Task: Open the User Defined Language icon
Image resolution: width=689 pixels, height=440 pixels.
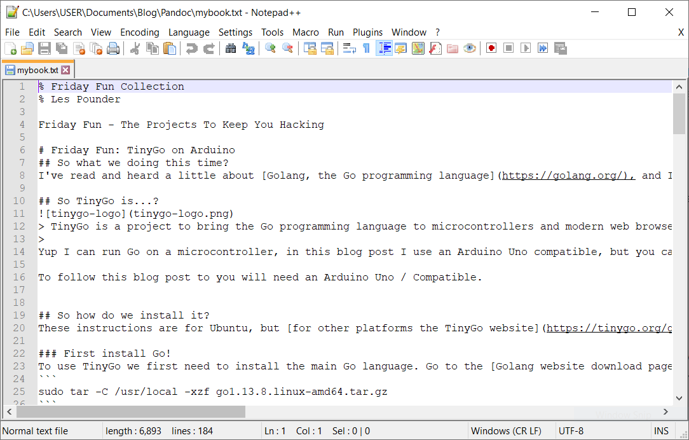Action: [x=400, y=48]
